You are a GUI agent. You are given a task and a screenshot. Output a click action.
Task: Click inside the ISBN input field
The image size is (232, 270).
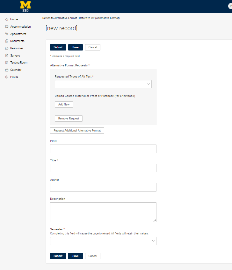point(103,149)
